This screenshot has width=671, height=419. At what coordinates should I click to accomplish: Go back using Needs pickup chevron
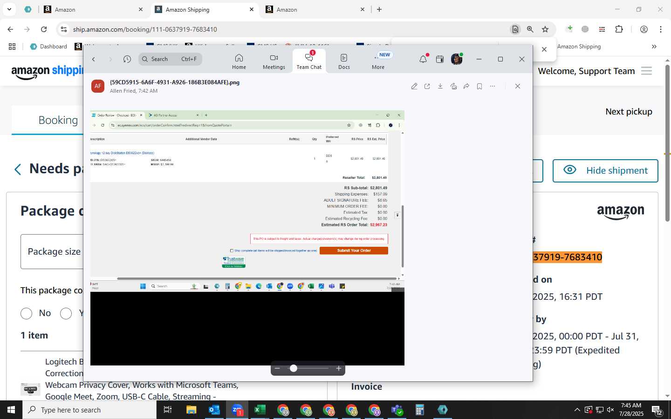(x=18, y=169)
